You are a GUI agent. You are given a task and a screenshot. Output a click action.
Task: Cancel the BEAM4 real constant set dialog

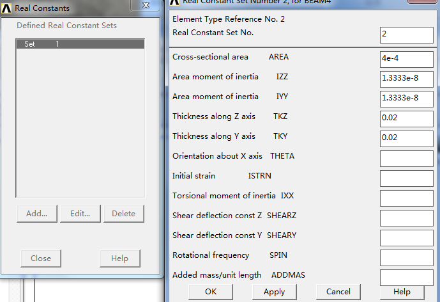[x=338, y=292]
